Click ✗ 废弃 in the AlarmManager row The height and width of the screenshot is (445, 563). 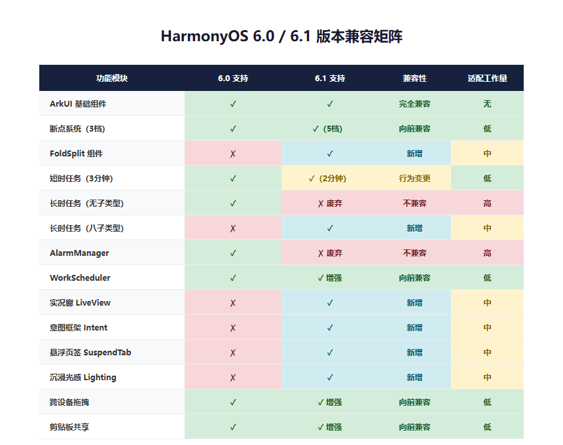coord(330,253)
